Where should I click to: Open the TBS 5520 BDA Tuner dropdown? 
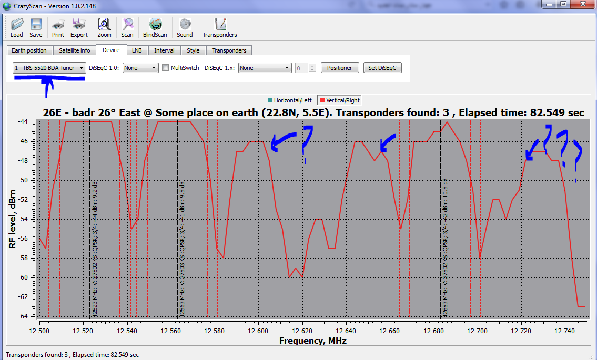[49, 68]
